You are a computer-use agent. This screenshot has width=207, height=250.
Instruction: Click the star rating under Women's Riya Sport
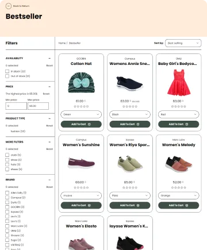tap(130, 187)
